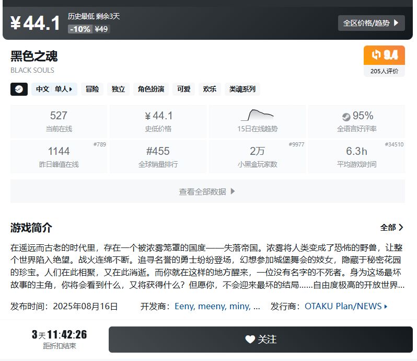
Task: Click the game description paragraph
Action: [x=207, y=266]
